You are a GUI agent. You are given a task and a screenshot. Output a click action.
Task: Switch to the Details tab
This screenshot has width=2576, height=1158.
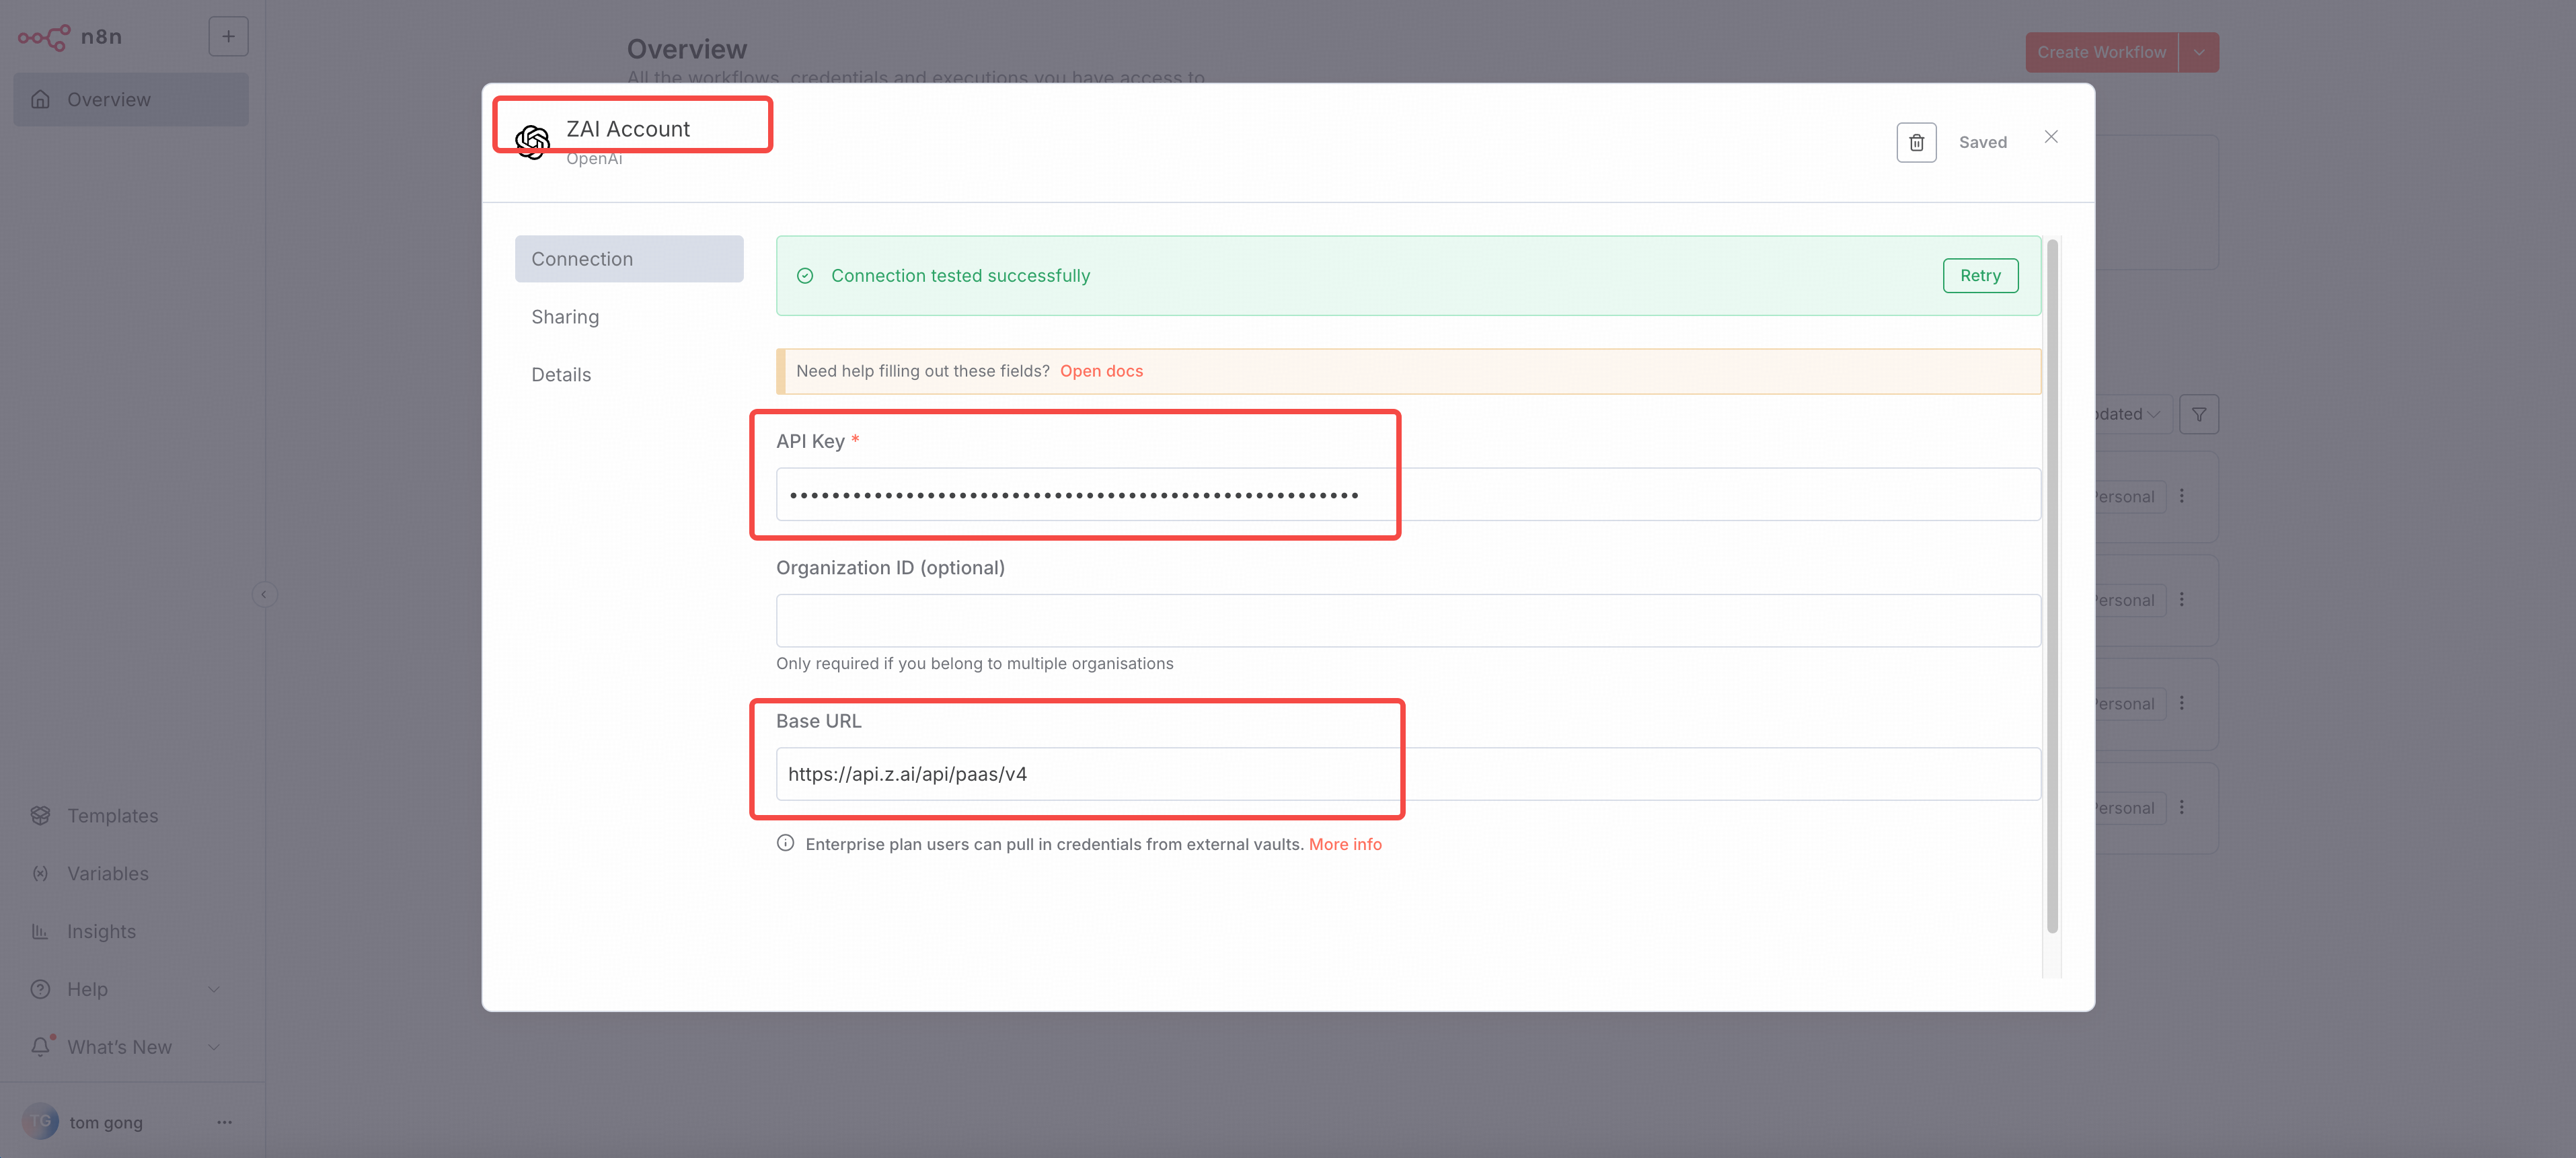tap(561, 375)
